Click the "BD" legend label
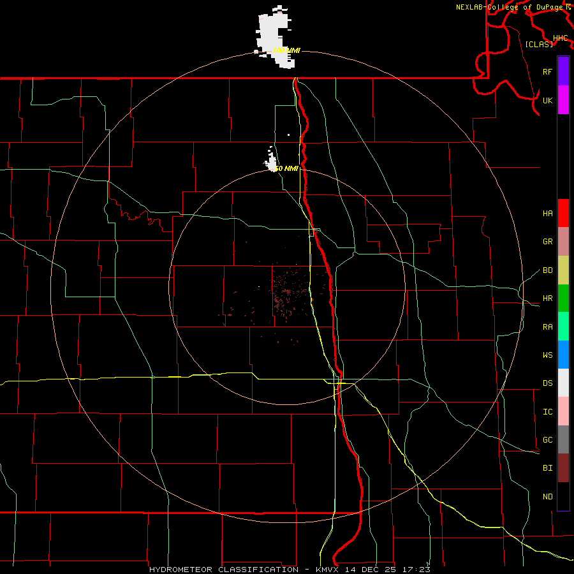Image resolution: width=574 pixels, height=574 pixels. pyautogui.click(x=547, y=270)
